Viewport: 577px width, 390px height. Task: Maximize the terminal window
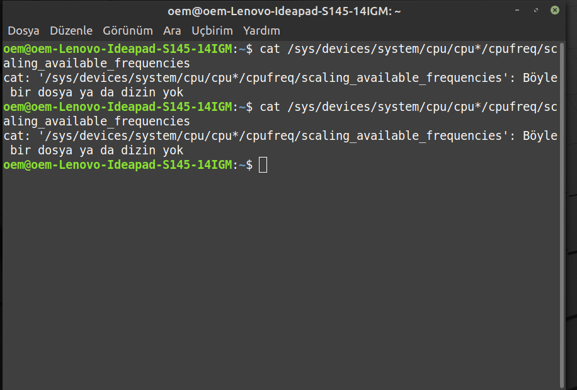tap(536, 10)
